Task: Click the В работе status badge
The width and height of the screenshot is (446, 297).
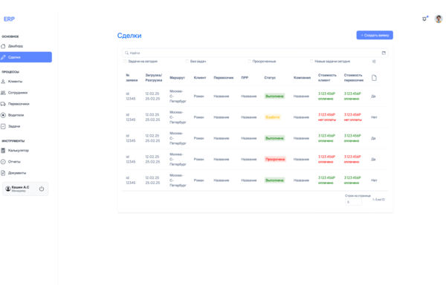Action: (273, 117)
